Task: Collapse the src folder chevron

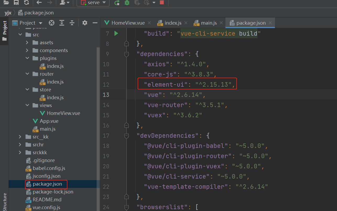Action: [x=20, y=35]
